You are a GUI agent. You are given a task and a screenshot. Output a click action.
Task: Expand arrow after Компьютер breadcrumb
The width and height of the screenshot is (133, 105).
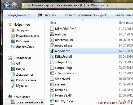pos(52,6)
